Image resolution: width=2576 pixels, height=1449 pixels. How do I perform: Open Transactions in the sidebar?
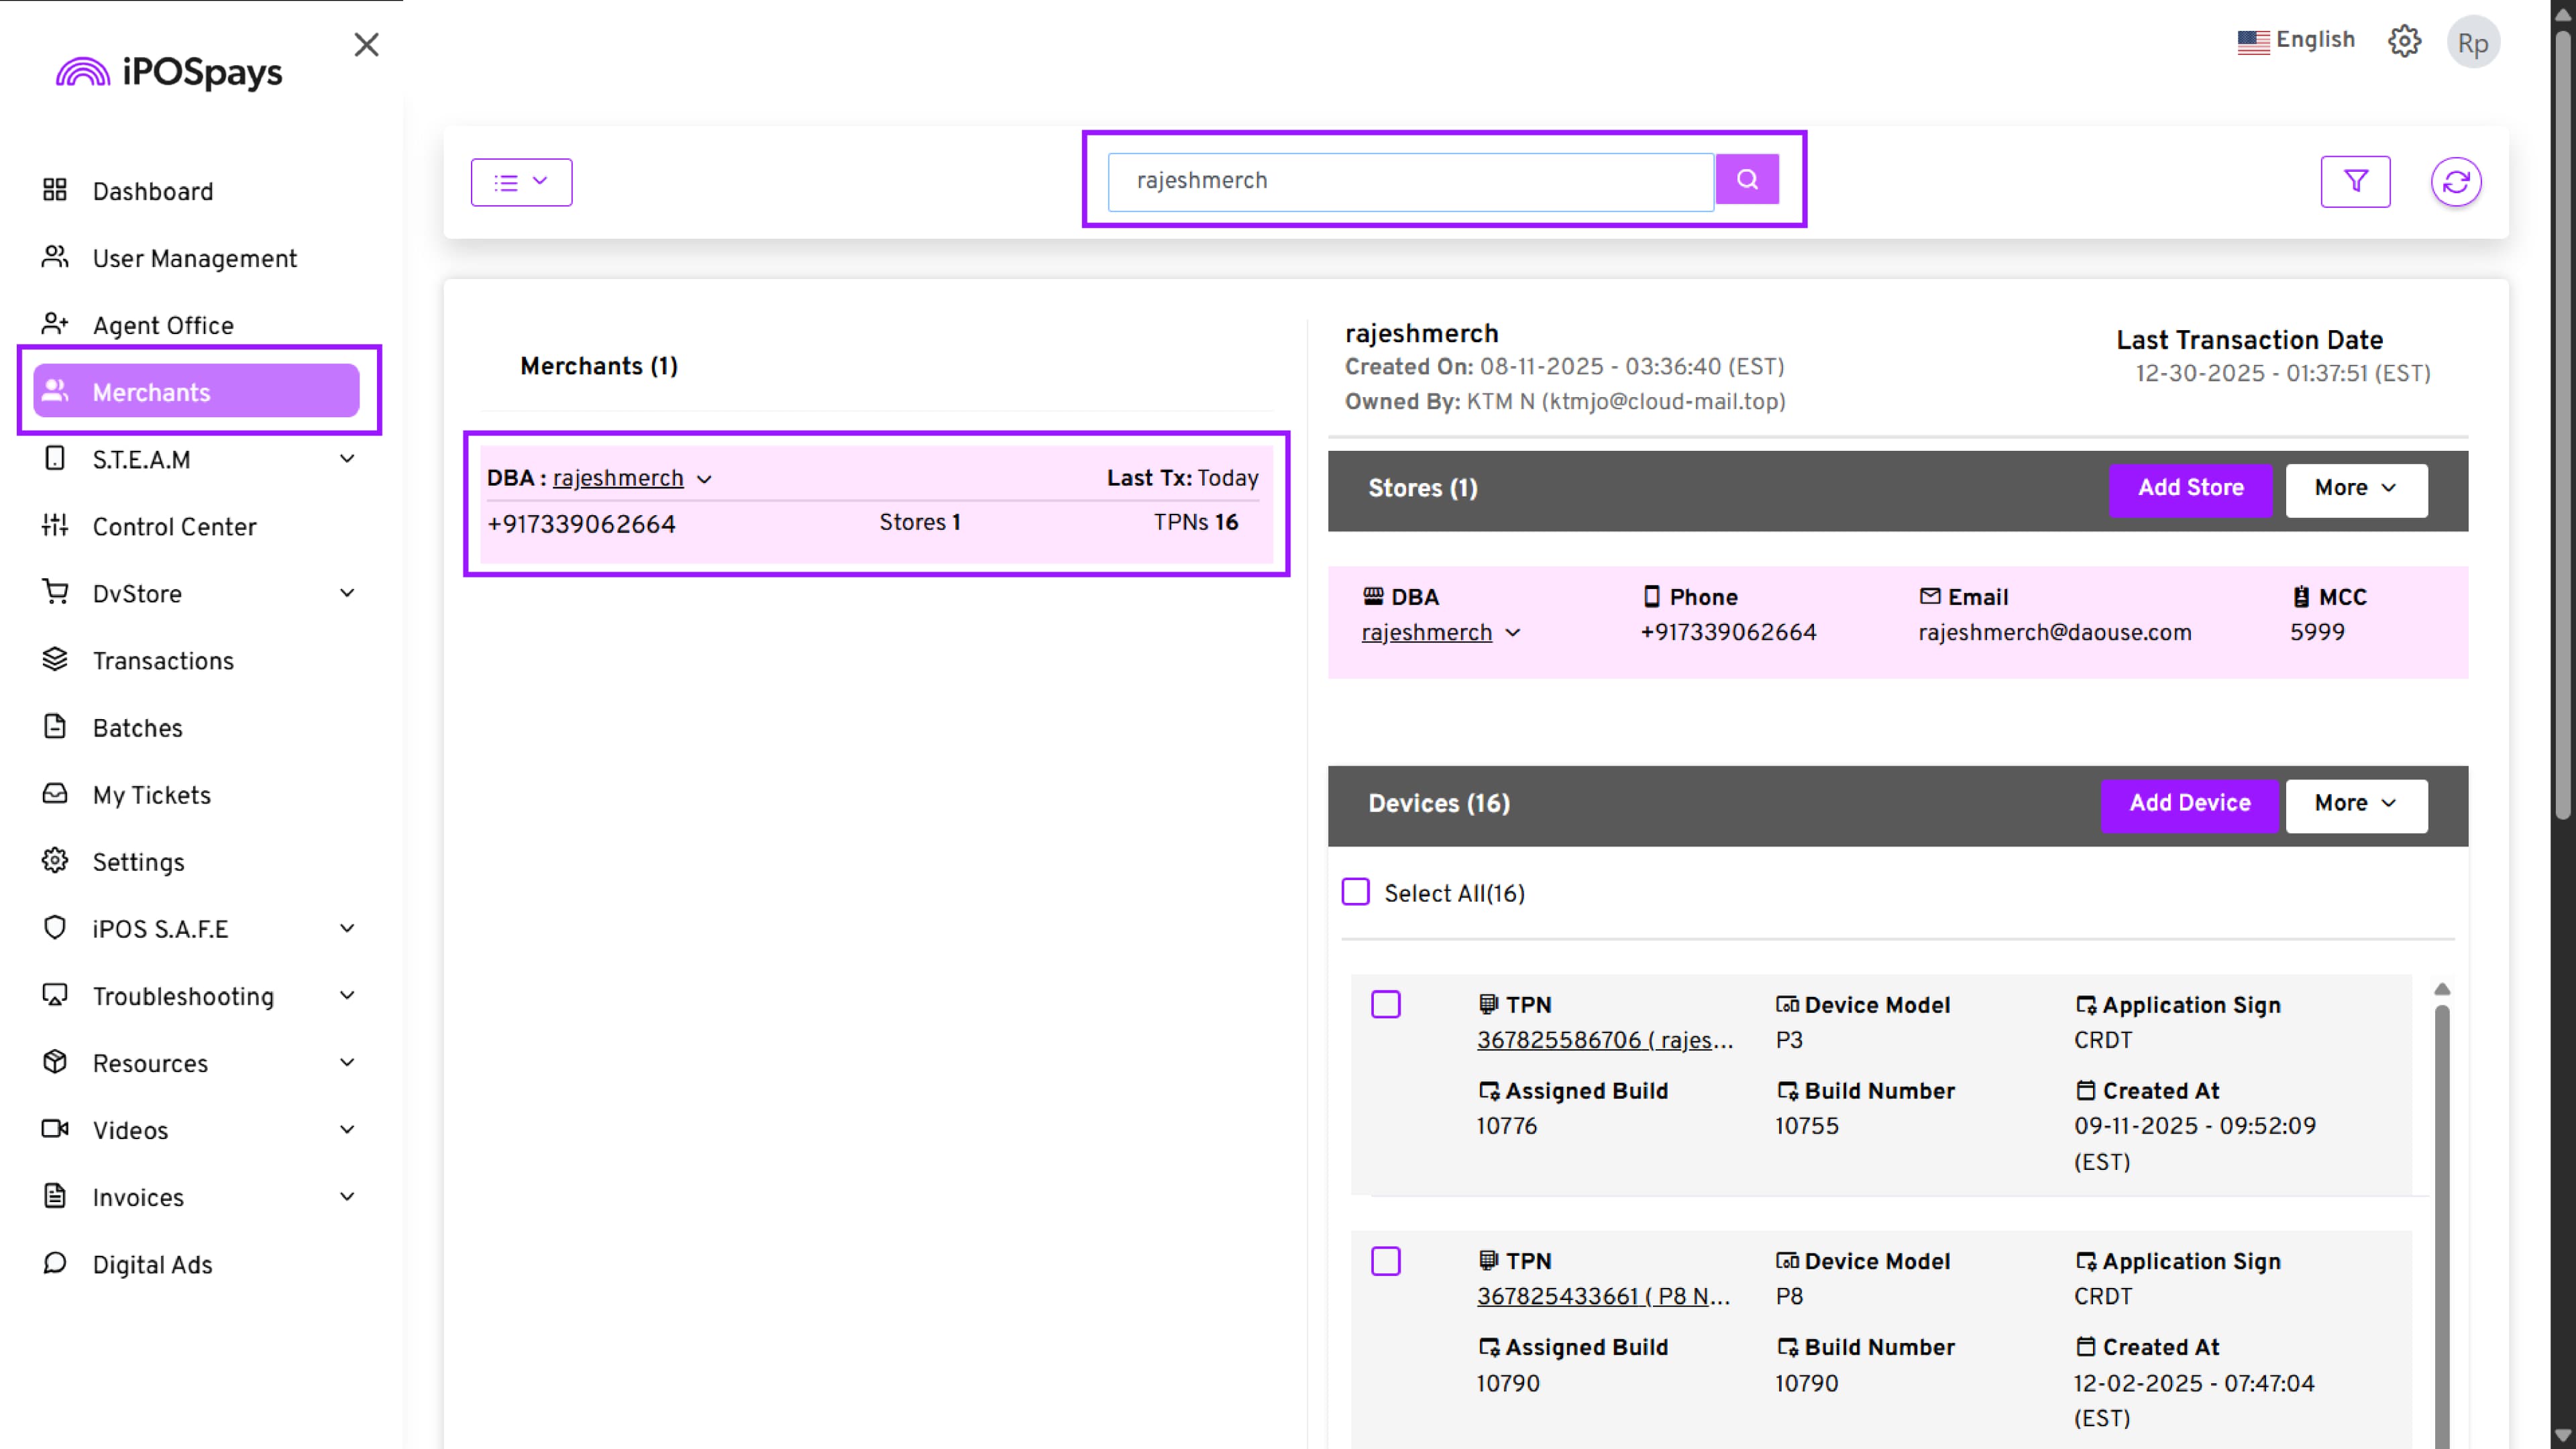pos(163,660)
